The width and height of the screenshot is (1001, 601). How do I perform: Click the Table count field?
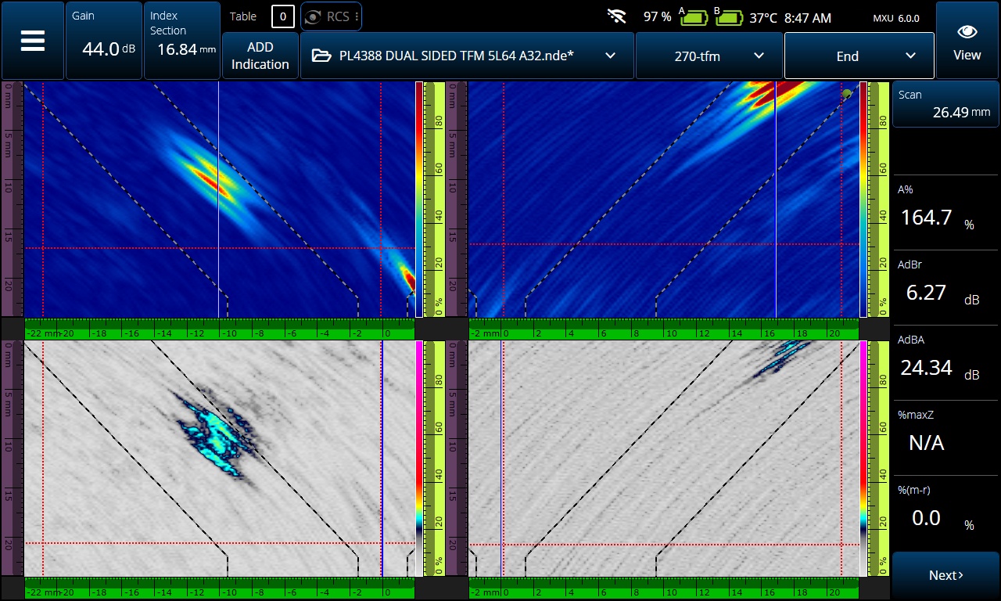282,16
